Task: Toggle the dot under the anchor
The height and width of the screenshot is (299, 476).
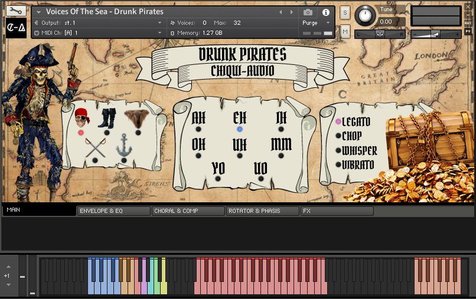Action: tap(124, 160)
